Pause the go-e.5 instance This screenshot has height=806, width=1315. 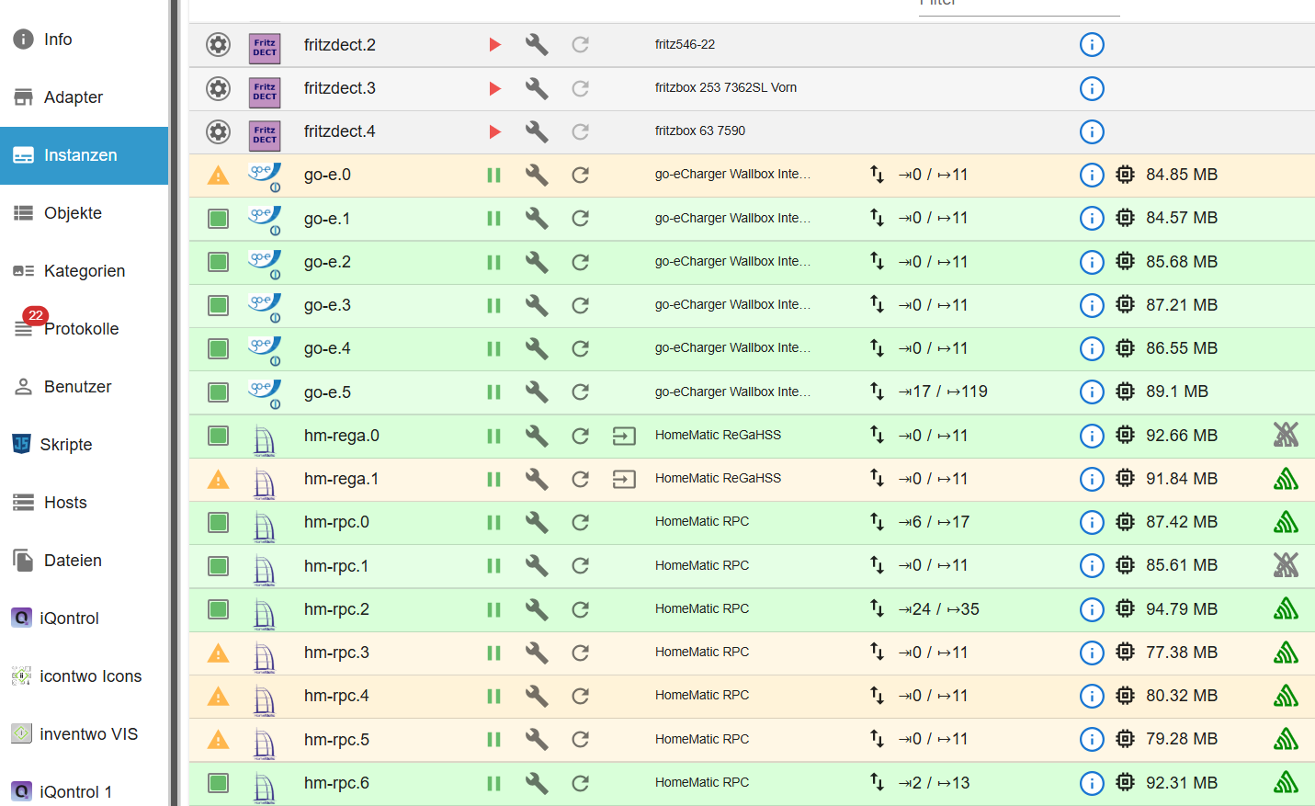(x=493, y=392)
